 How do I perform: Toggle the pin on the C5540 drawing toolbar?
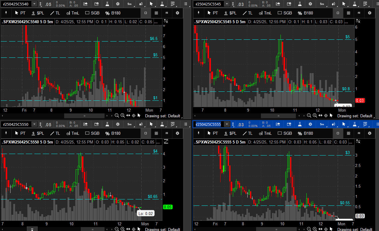[6, 13]
